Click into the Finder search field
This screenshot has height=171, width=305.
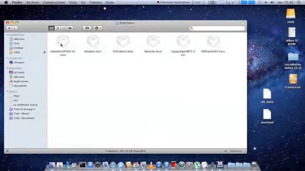pos(217,28)
